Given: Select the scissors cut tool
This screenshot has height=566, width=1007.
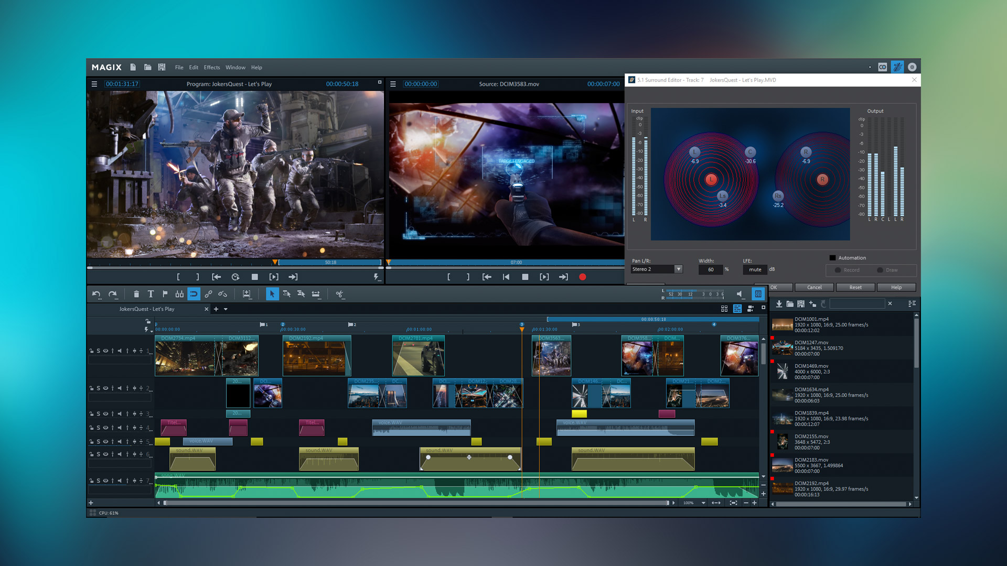Looking at the screenshot, I should 340,294.
